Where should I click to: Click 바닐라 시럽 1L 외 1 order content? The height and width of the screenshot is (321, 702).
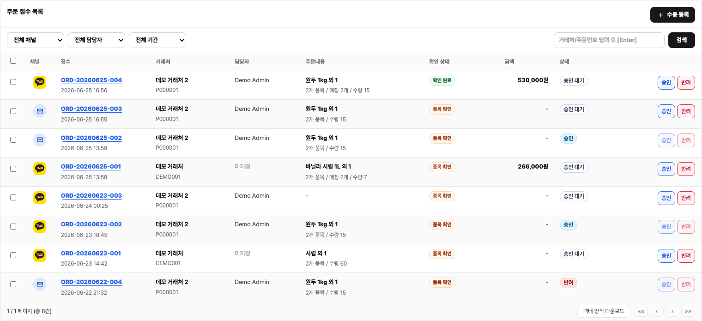pos(328,167)
